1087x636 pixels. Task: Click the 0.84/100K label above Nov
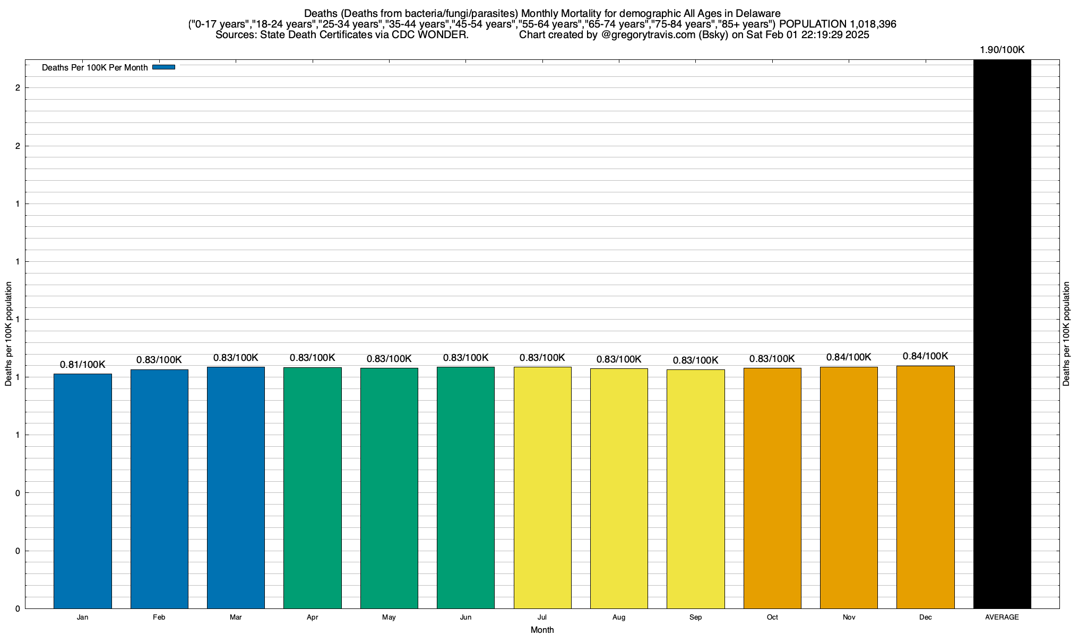click(849, 357)
